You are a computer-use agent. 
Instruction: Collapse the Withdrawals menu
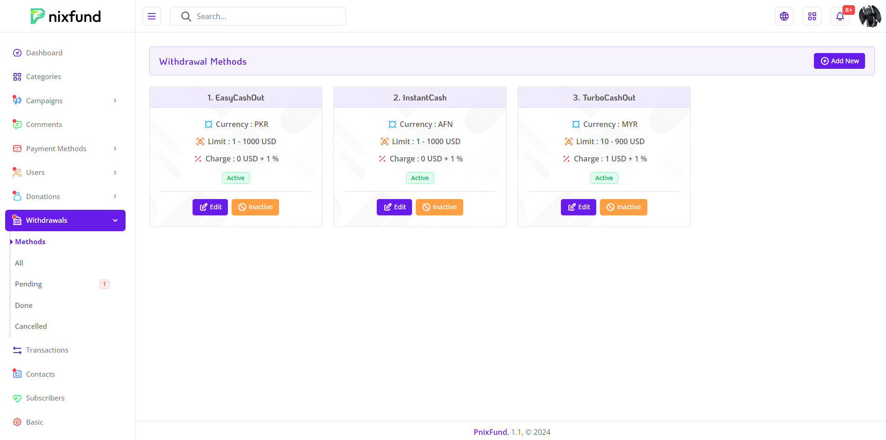click(x=65, y=220)
